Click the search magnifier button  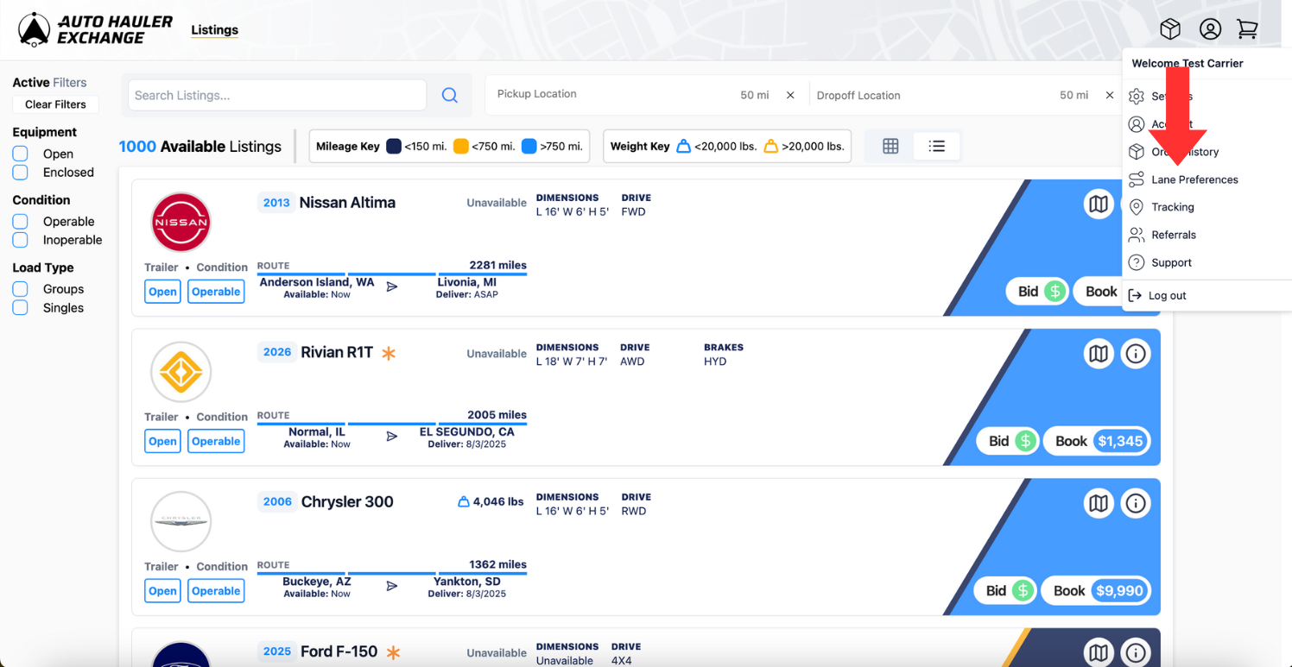pos(450,95)
